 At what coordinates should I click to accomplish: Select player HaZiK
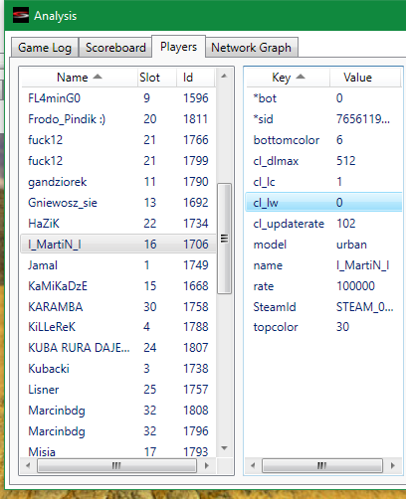tap(118, 224)
